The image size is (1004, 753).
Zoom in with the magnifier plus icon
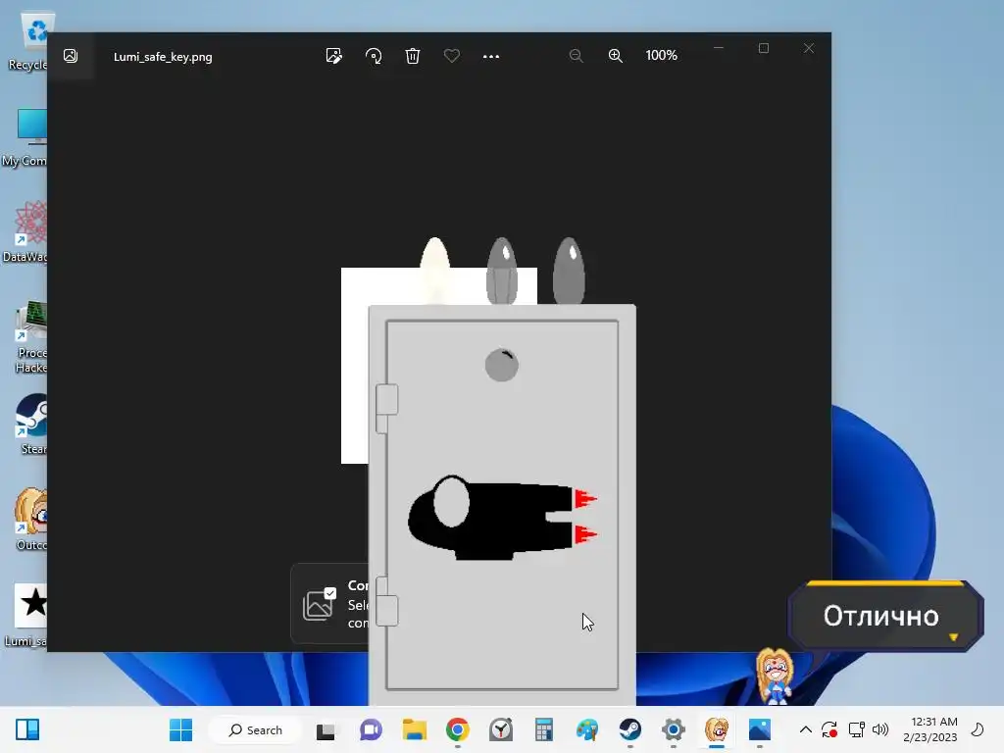615,56
